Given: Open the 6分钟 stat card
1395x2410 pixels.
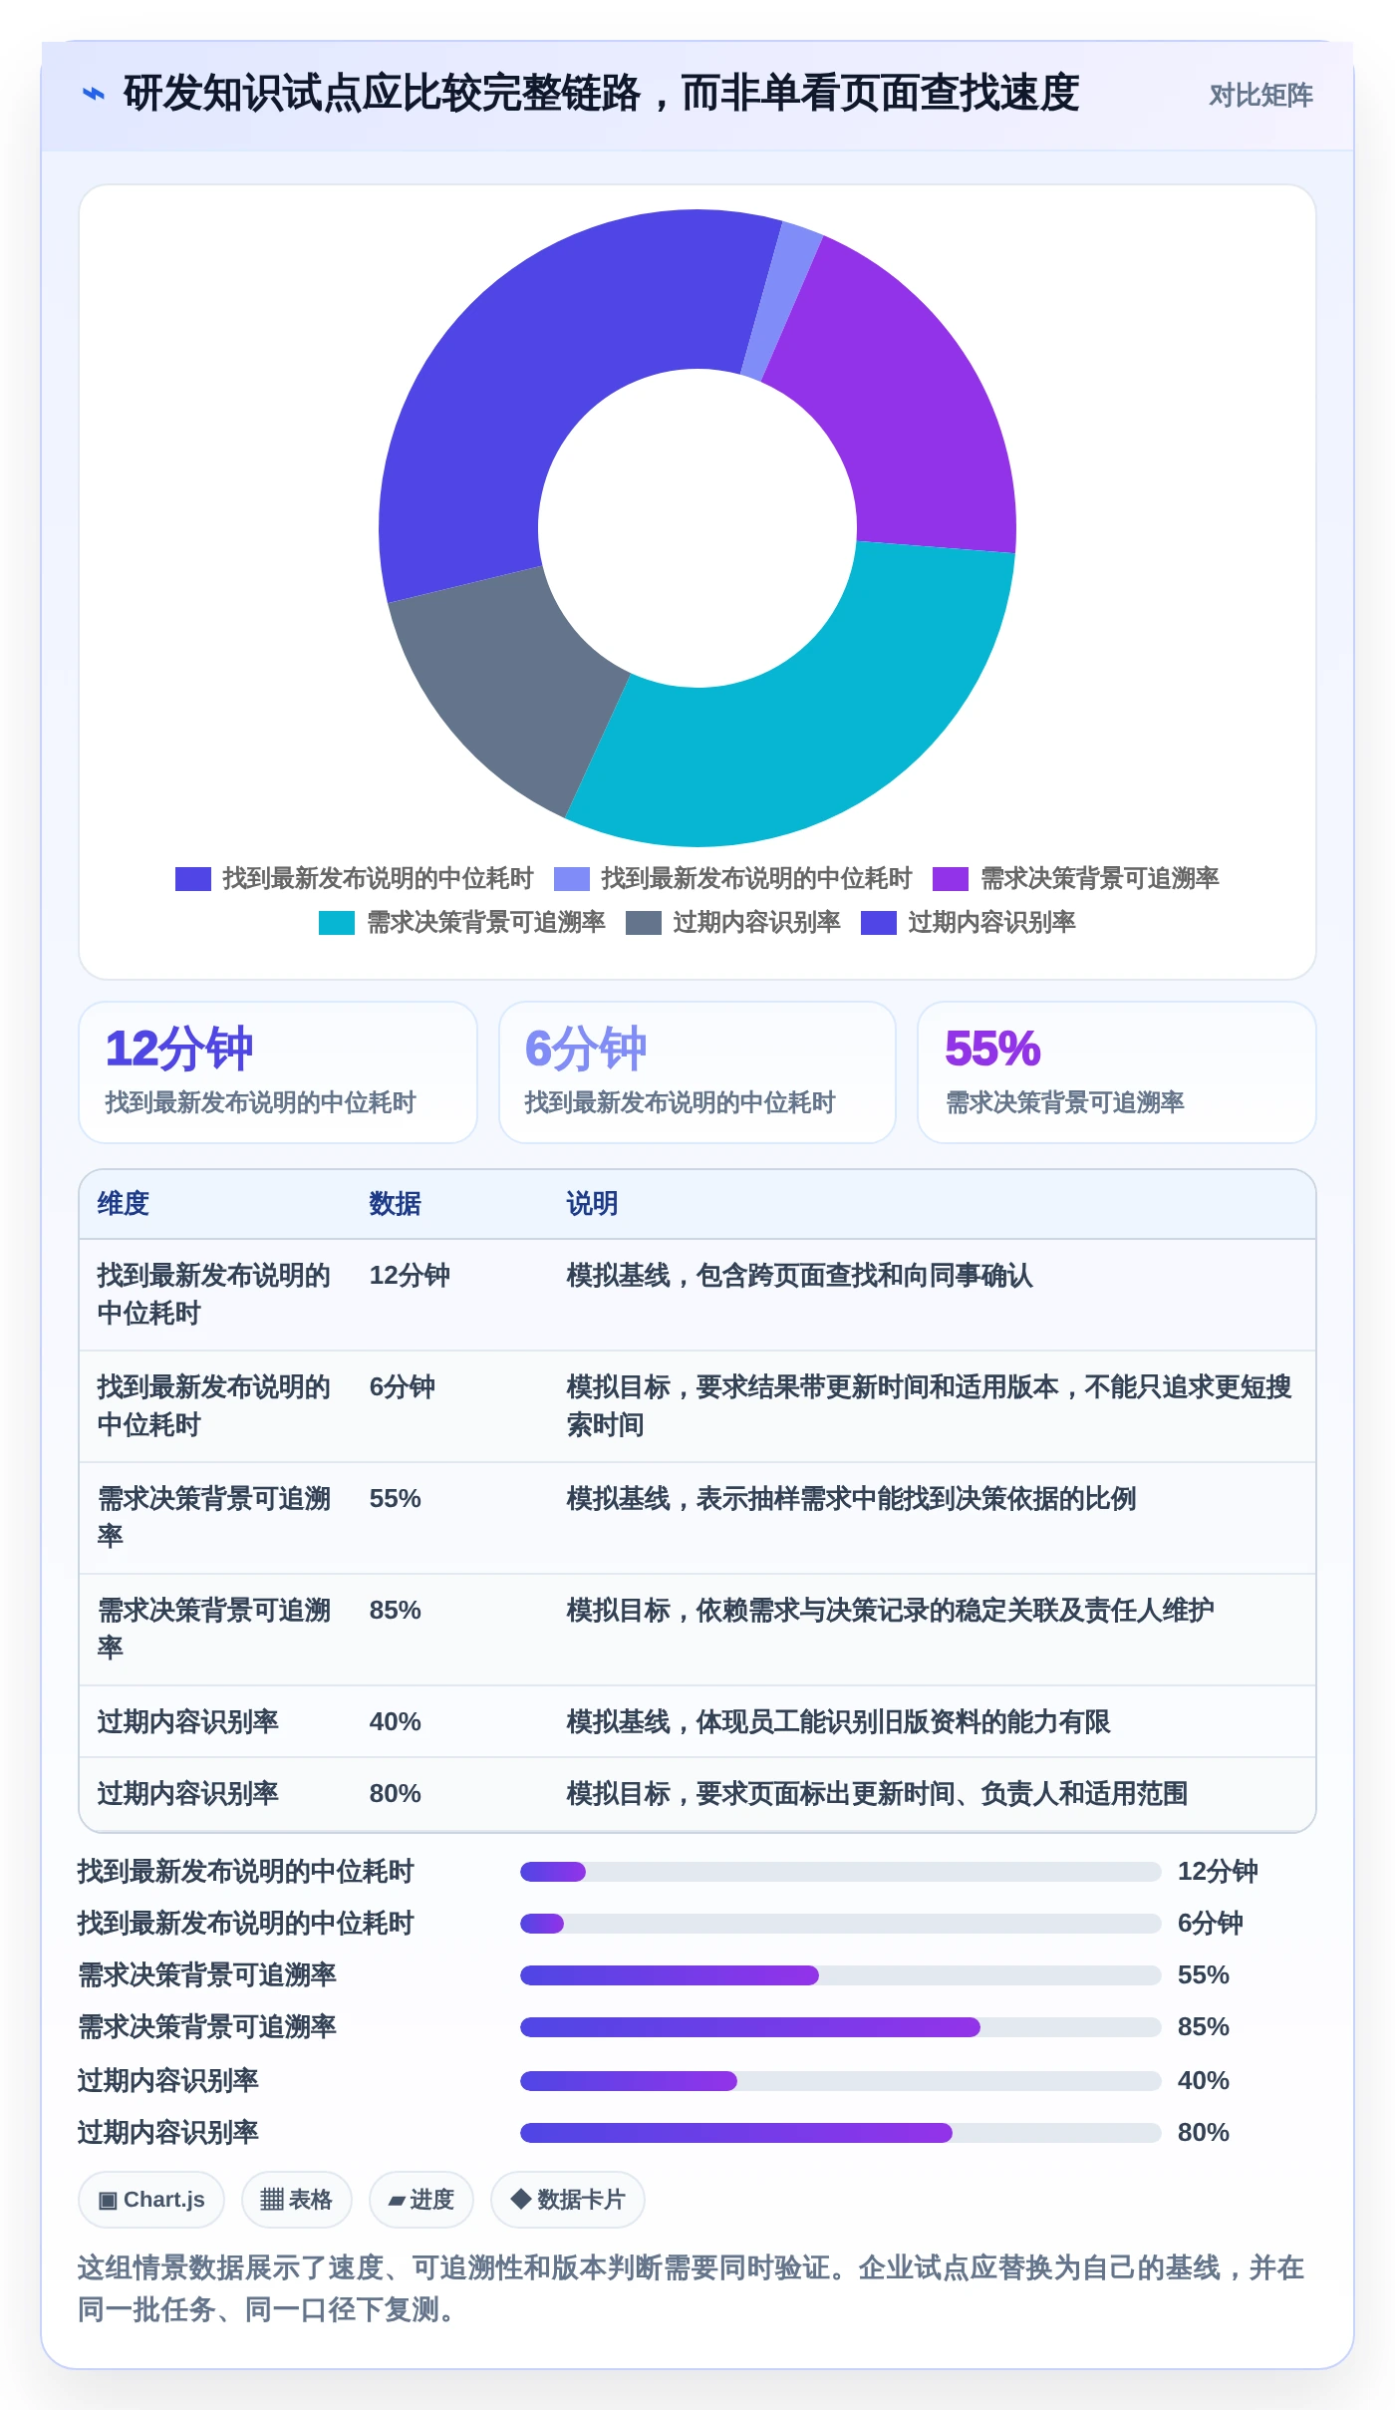Looking at the screenshot, I should pyautogui.click(x=697, y=1072).
